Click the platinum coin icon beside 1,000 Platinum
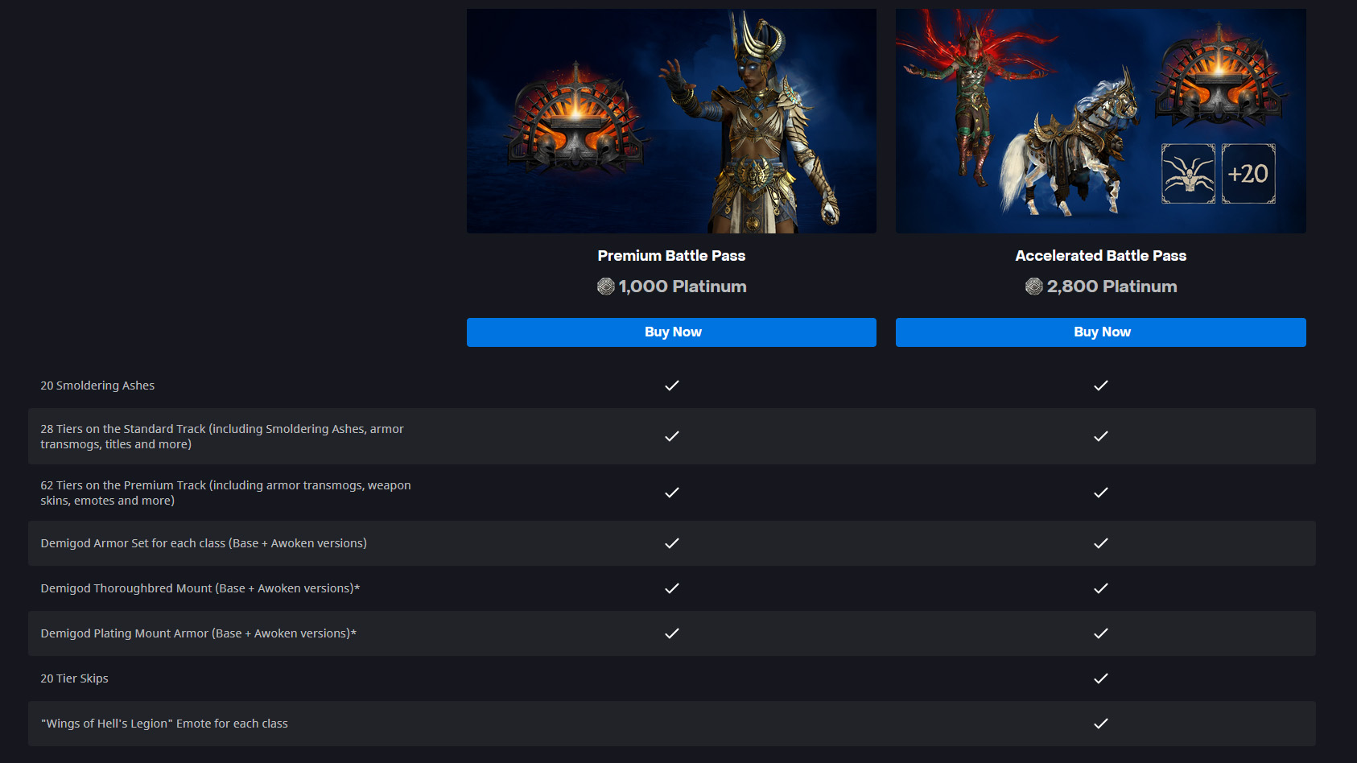Viewport: 1357px width, 763px height. [x=606, y=287]
